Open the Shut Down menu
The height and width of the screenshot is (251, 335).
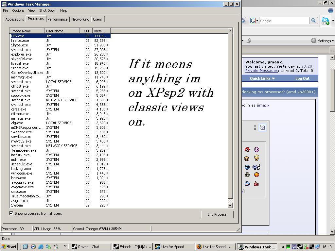tap(48, 10)
